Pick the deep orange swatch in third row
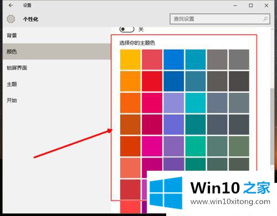 point(130,103)
